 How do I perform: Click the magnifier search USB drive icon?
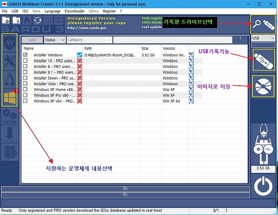point(263,24)
